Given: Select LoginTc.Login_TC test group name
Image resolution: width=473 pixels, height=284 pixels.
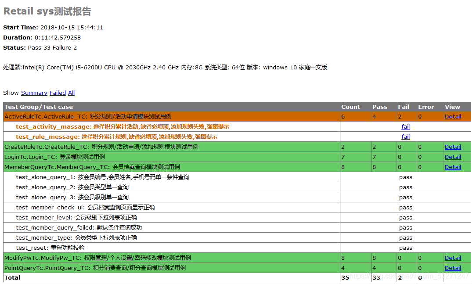Looking at the screenshot, I should (x=54, y=157).
